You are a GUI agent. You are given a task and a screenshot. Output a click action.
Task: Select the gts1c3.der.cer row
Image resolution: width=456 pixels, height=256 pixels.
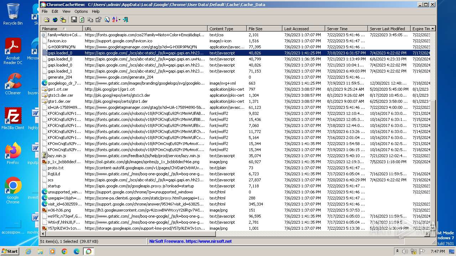[235, 95]
